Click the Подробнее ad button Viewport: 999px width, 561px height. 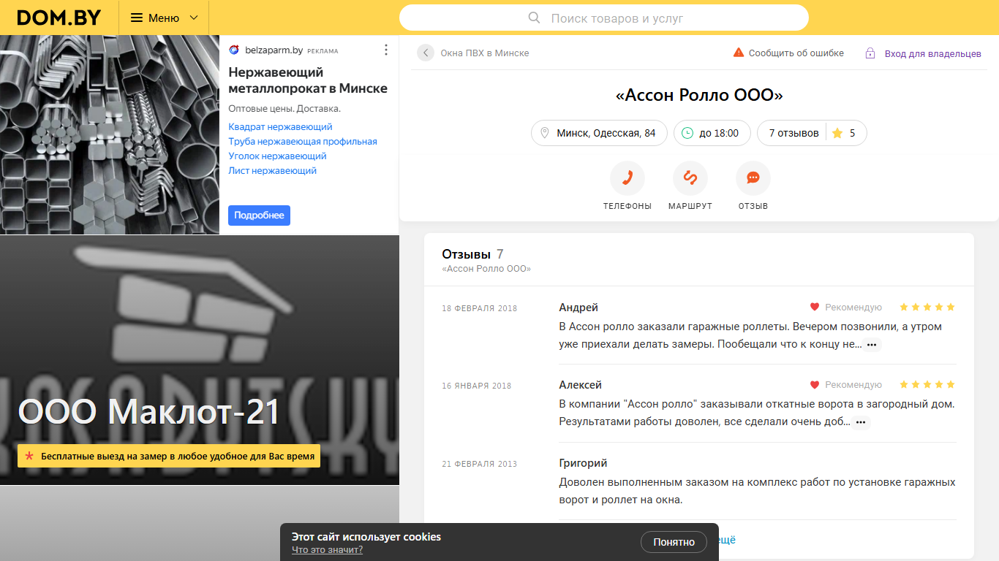(259, 215)
